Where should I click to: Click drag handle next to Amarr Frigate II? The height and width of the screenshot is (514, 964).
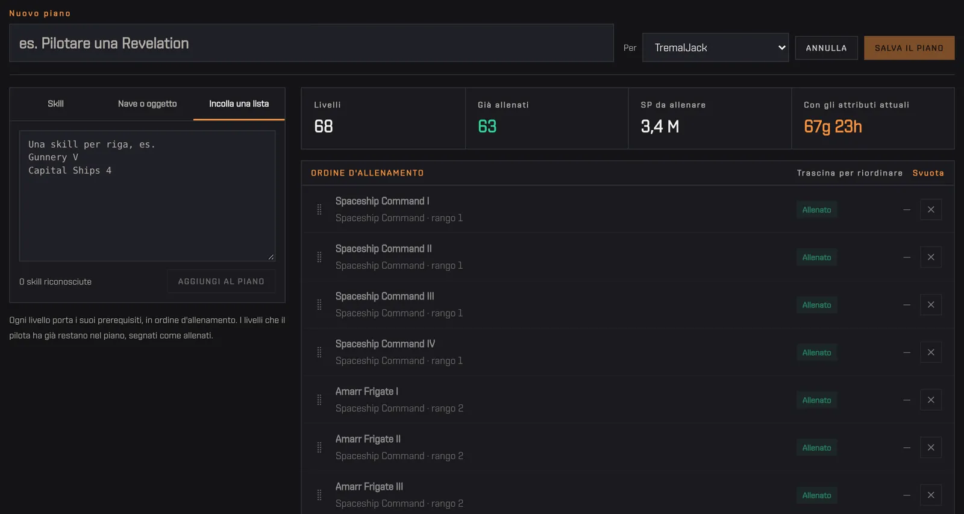[319, 448]
